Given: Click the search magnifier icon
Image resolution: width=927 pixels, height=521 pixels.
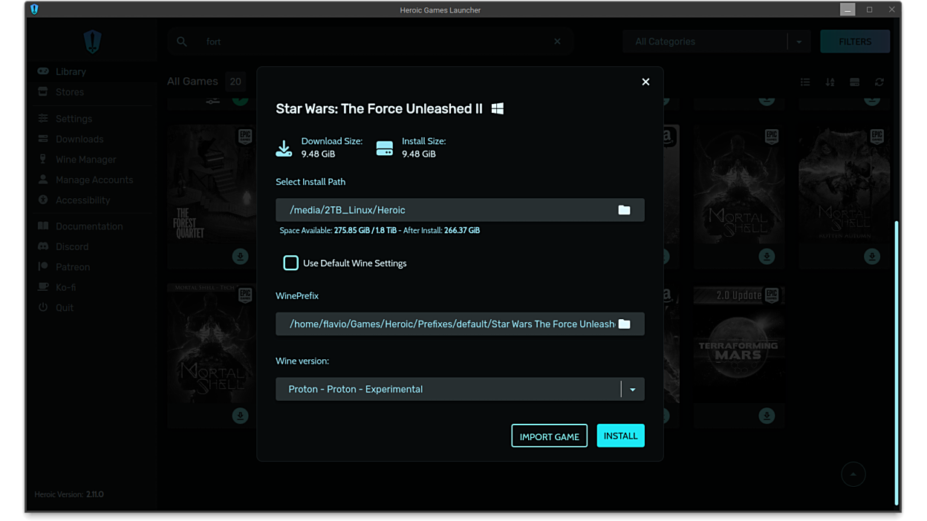Looking at the screenshot, I should click(x=182, y=42).
